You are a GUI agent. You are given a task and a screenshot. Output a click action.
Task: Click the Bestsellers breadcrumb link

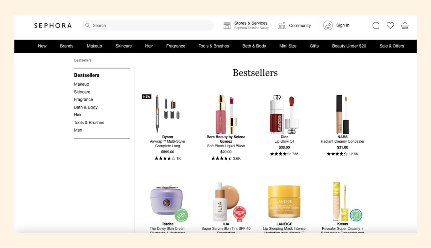pyautogui.click(x=83, y=60)
